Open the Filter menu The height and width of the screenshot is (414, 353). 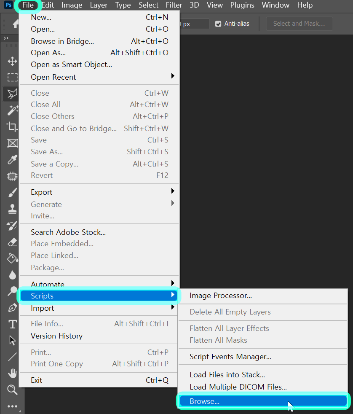(174, 5)
